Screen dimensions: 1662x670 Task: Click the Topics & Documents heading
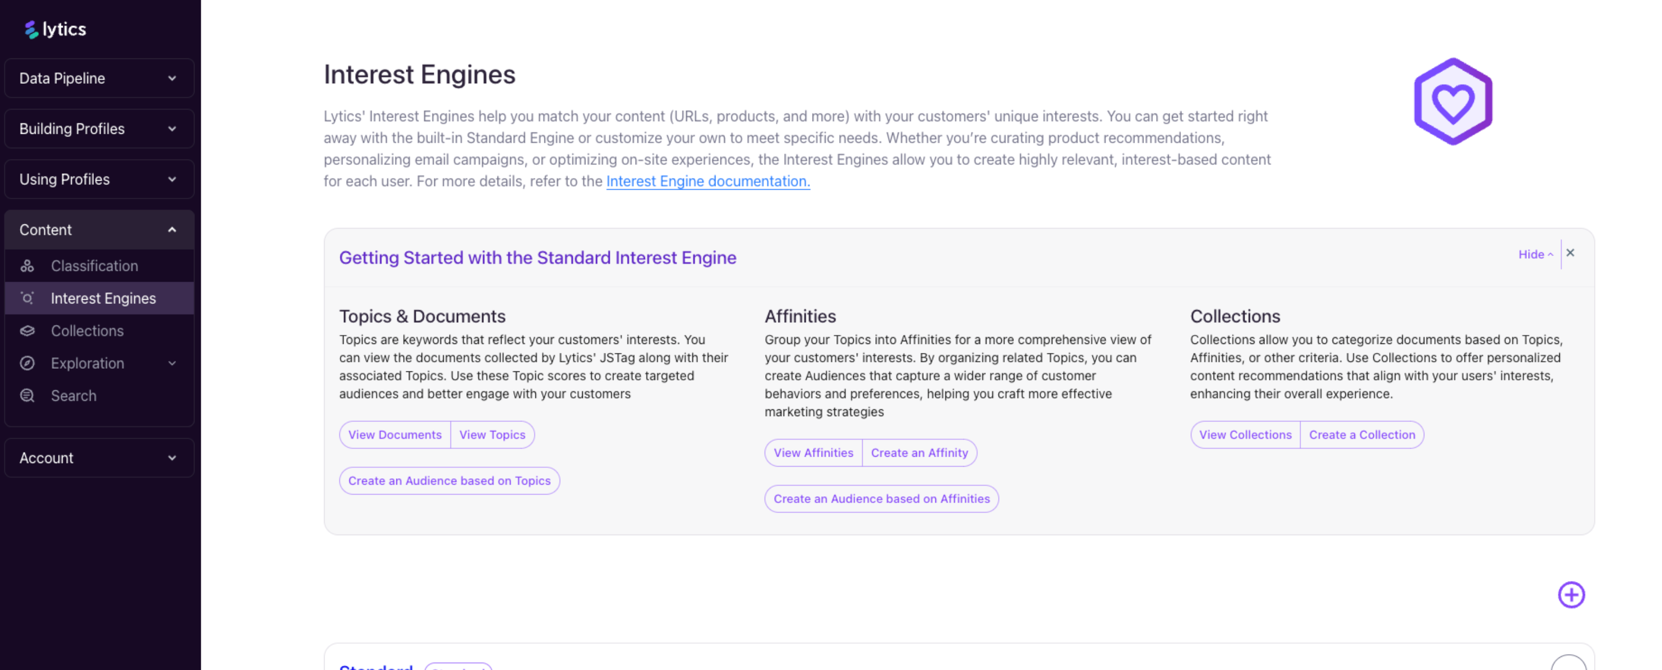coord(422,316)
